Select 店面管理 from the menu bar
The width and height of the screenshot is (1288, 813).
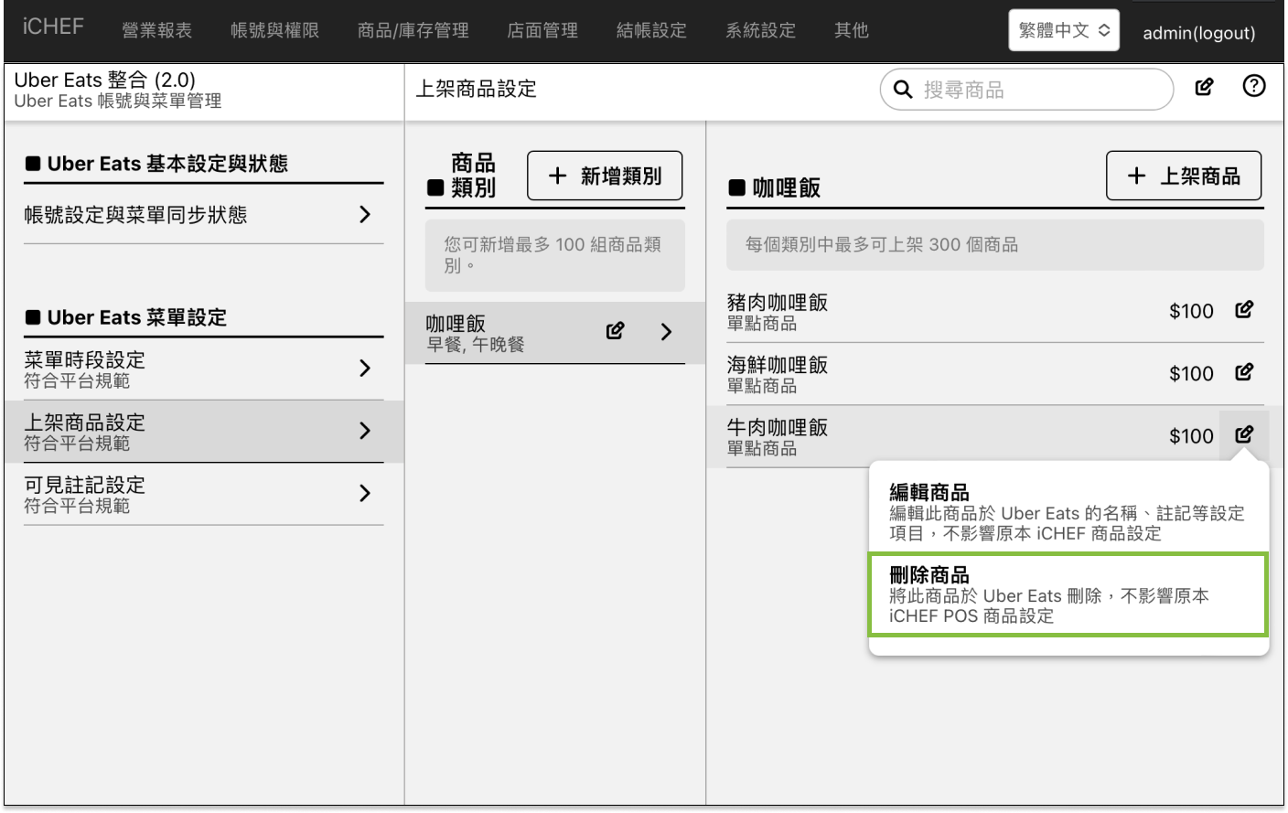pyautogui.click(x=541, y=29)
